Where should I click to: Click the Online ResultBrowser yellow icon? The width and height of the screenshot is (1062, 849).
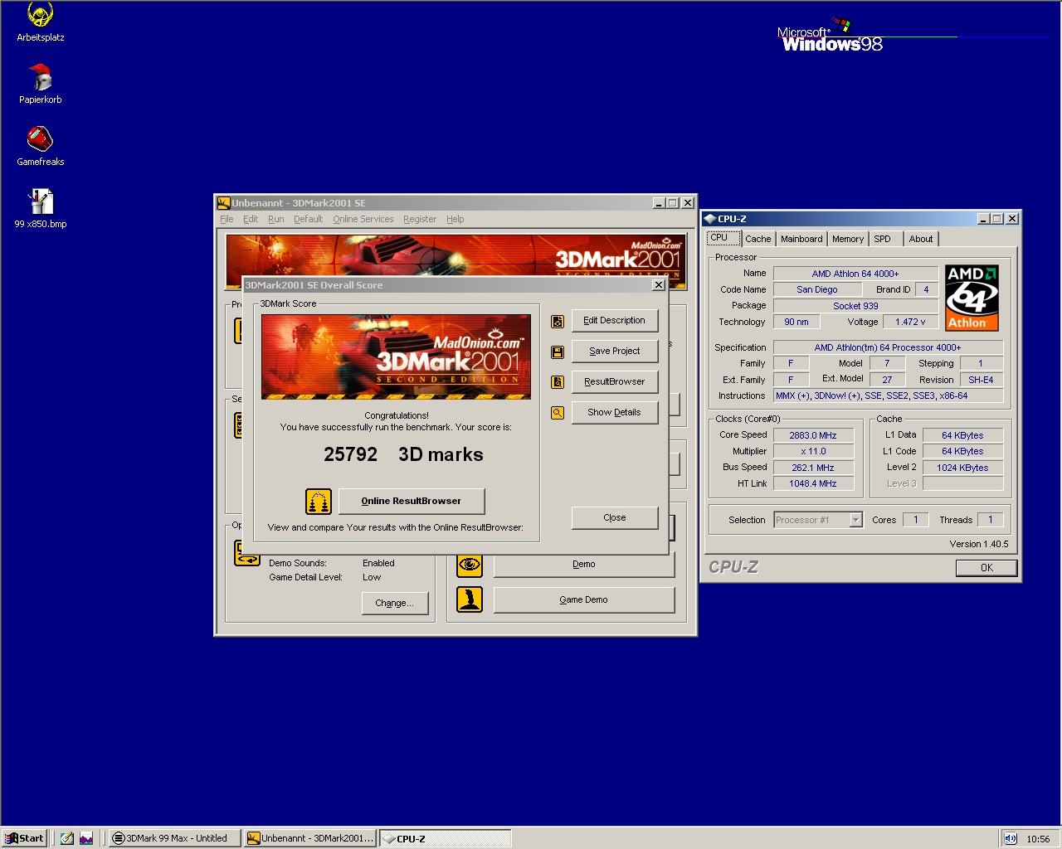319,502
